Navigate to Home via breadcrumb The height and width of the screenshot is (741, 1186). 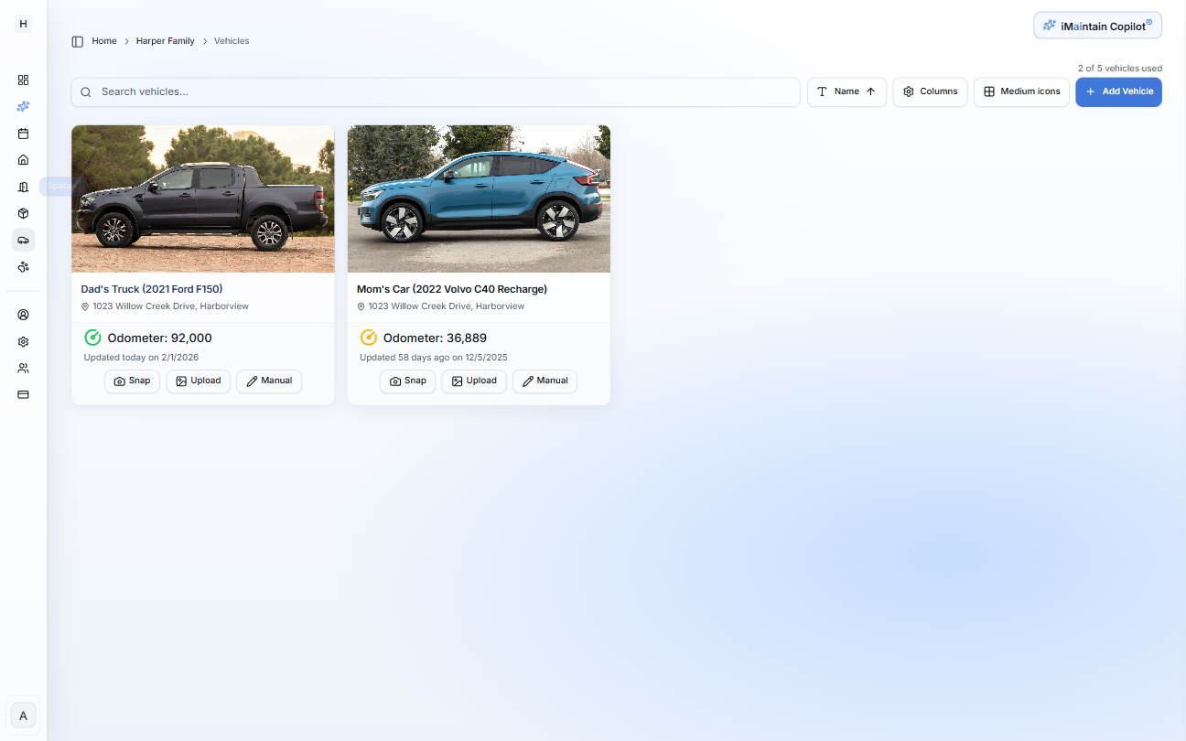pyautogui.click(x=103, y=40)
